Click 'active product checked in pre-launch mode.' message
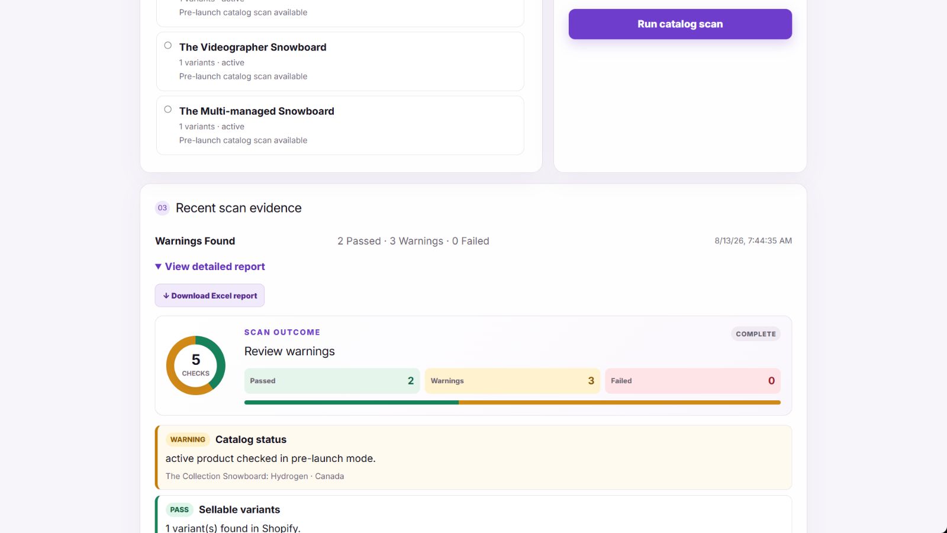The height and width of the screenshot is (533, 947). pos(270,458)
